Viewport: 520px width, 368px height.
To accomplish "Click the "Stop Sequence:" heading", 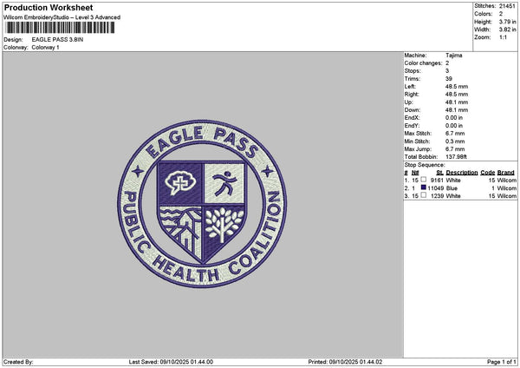I will [425, 165].
